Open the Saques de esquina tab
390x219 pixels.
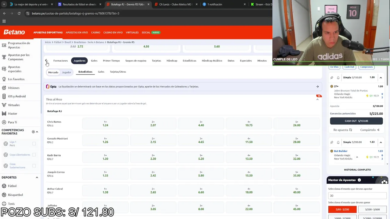tap(136, 61)
